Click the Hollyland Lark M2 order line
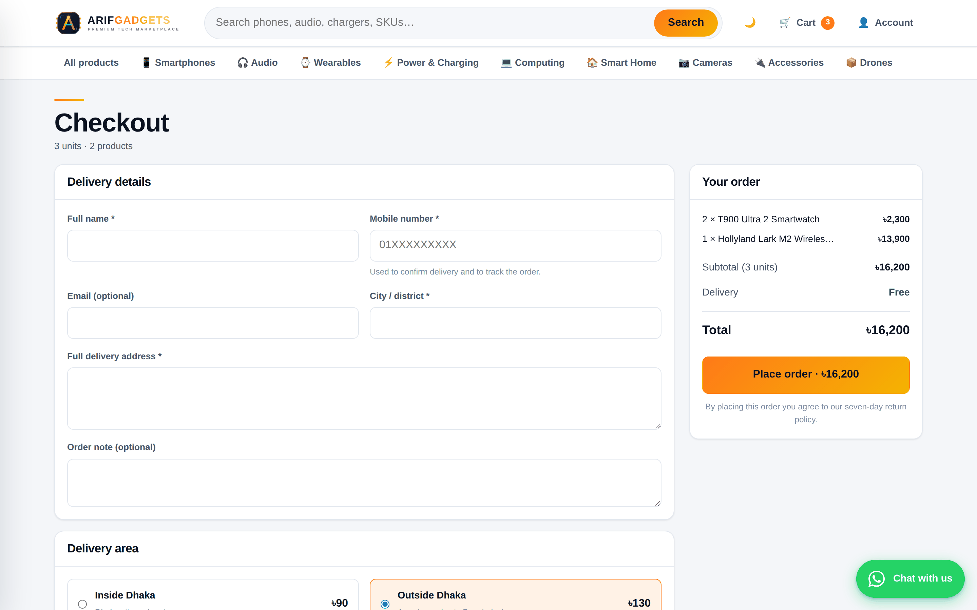 click(x=806, y=239)
